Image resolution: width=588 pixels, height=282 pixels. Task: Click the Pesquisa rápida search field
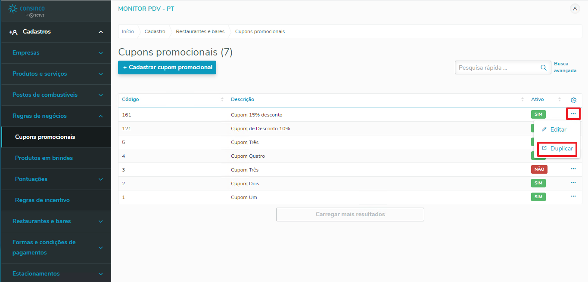pyautogui.click(x=497, y=67)
